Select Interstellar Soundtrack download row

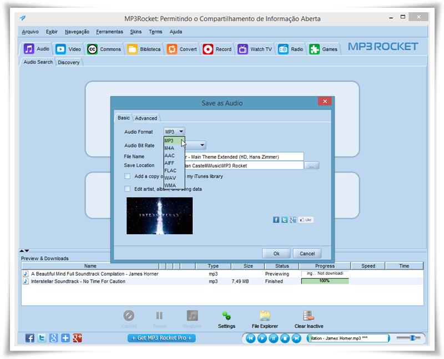coord(223,281)
